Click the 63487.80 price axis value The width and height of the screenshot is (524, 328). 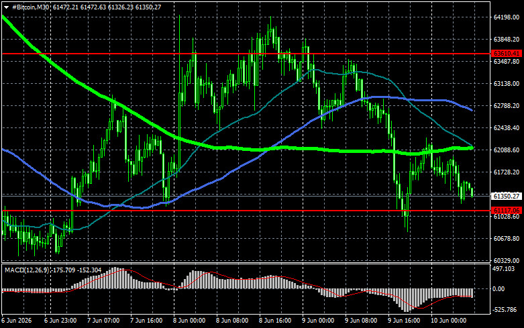pos(507,62)
